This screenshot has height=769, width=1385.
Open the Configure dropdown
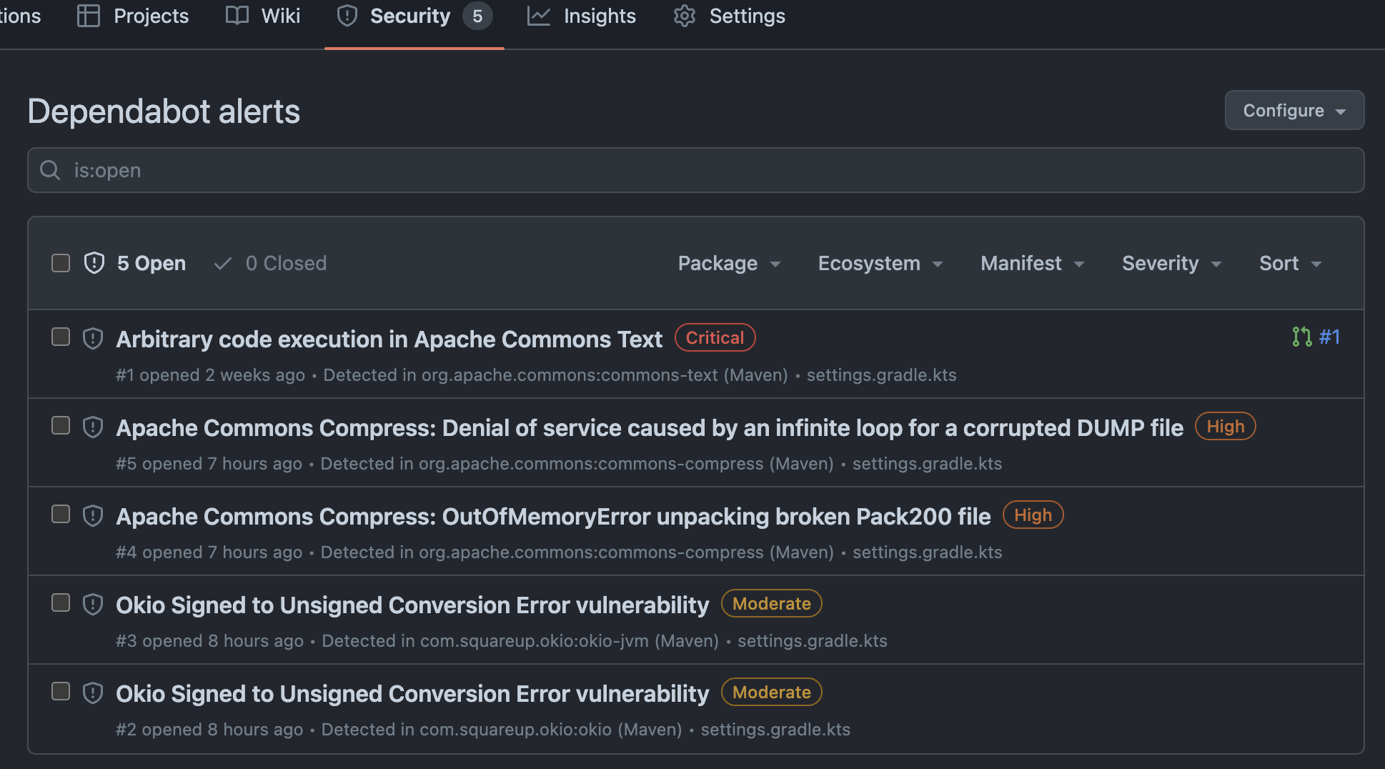point(1294,110)
